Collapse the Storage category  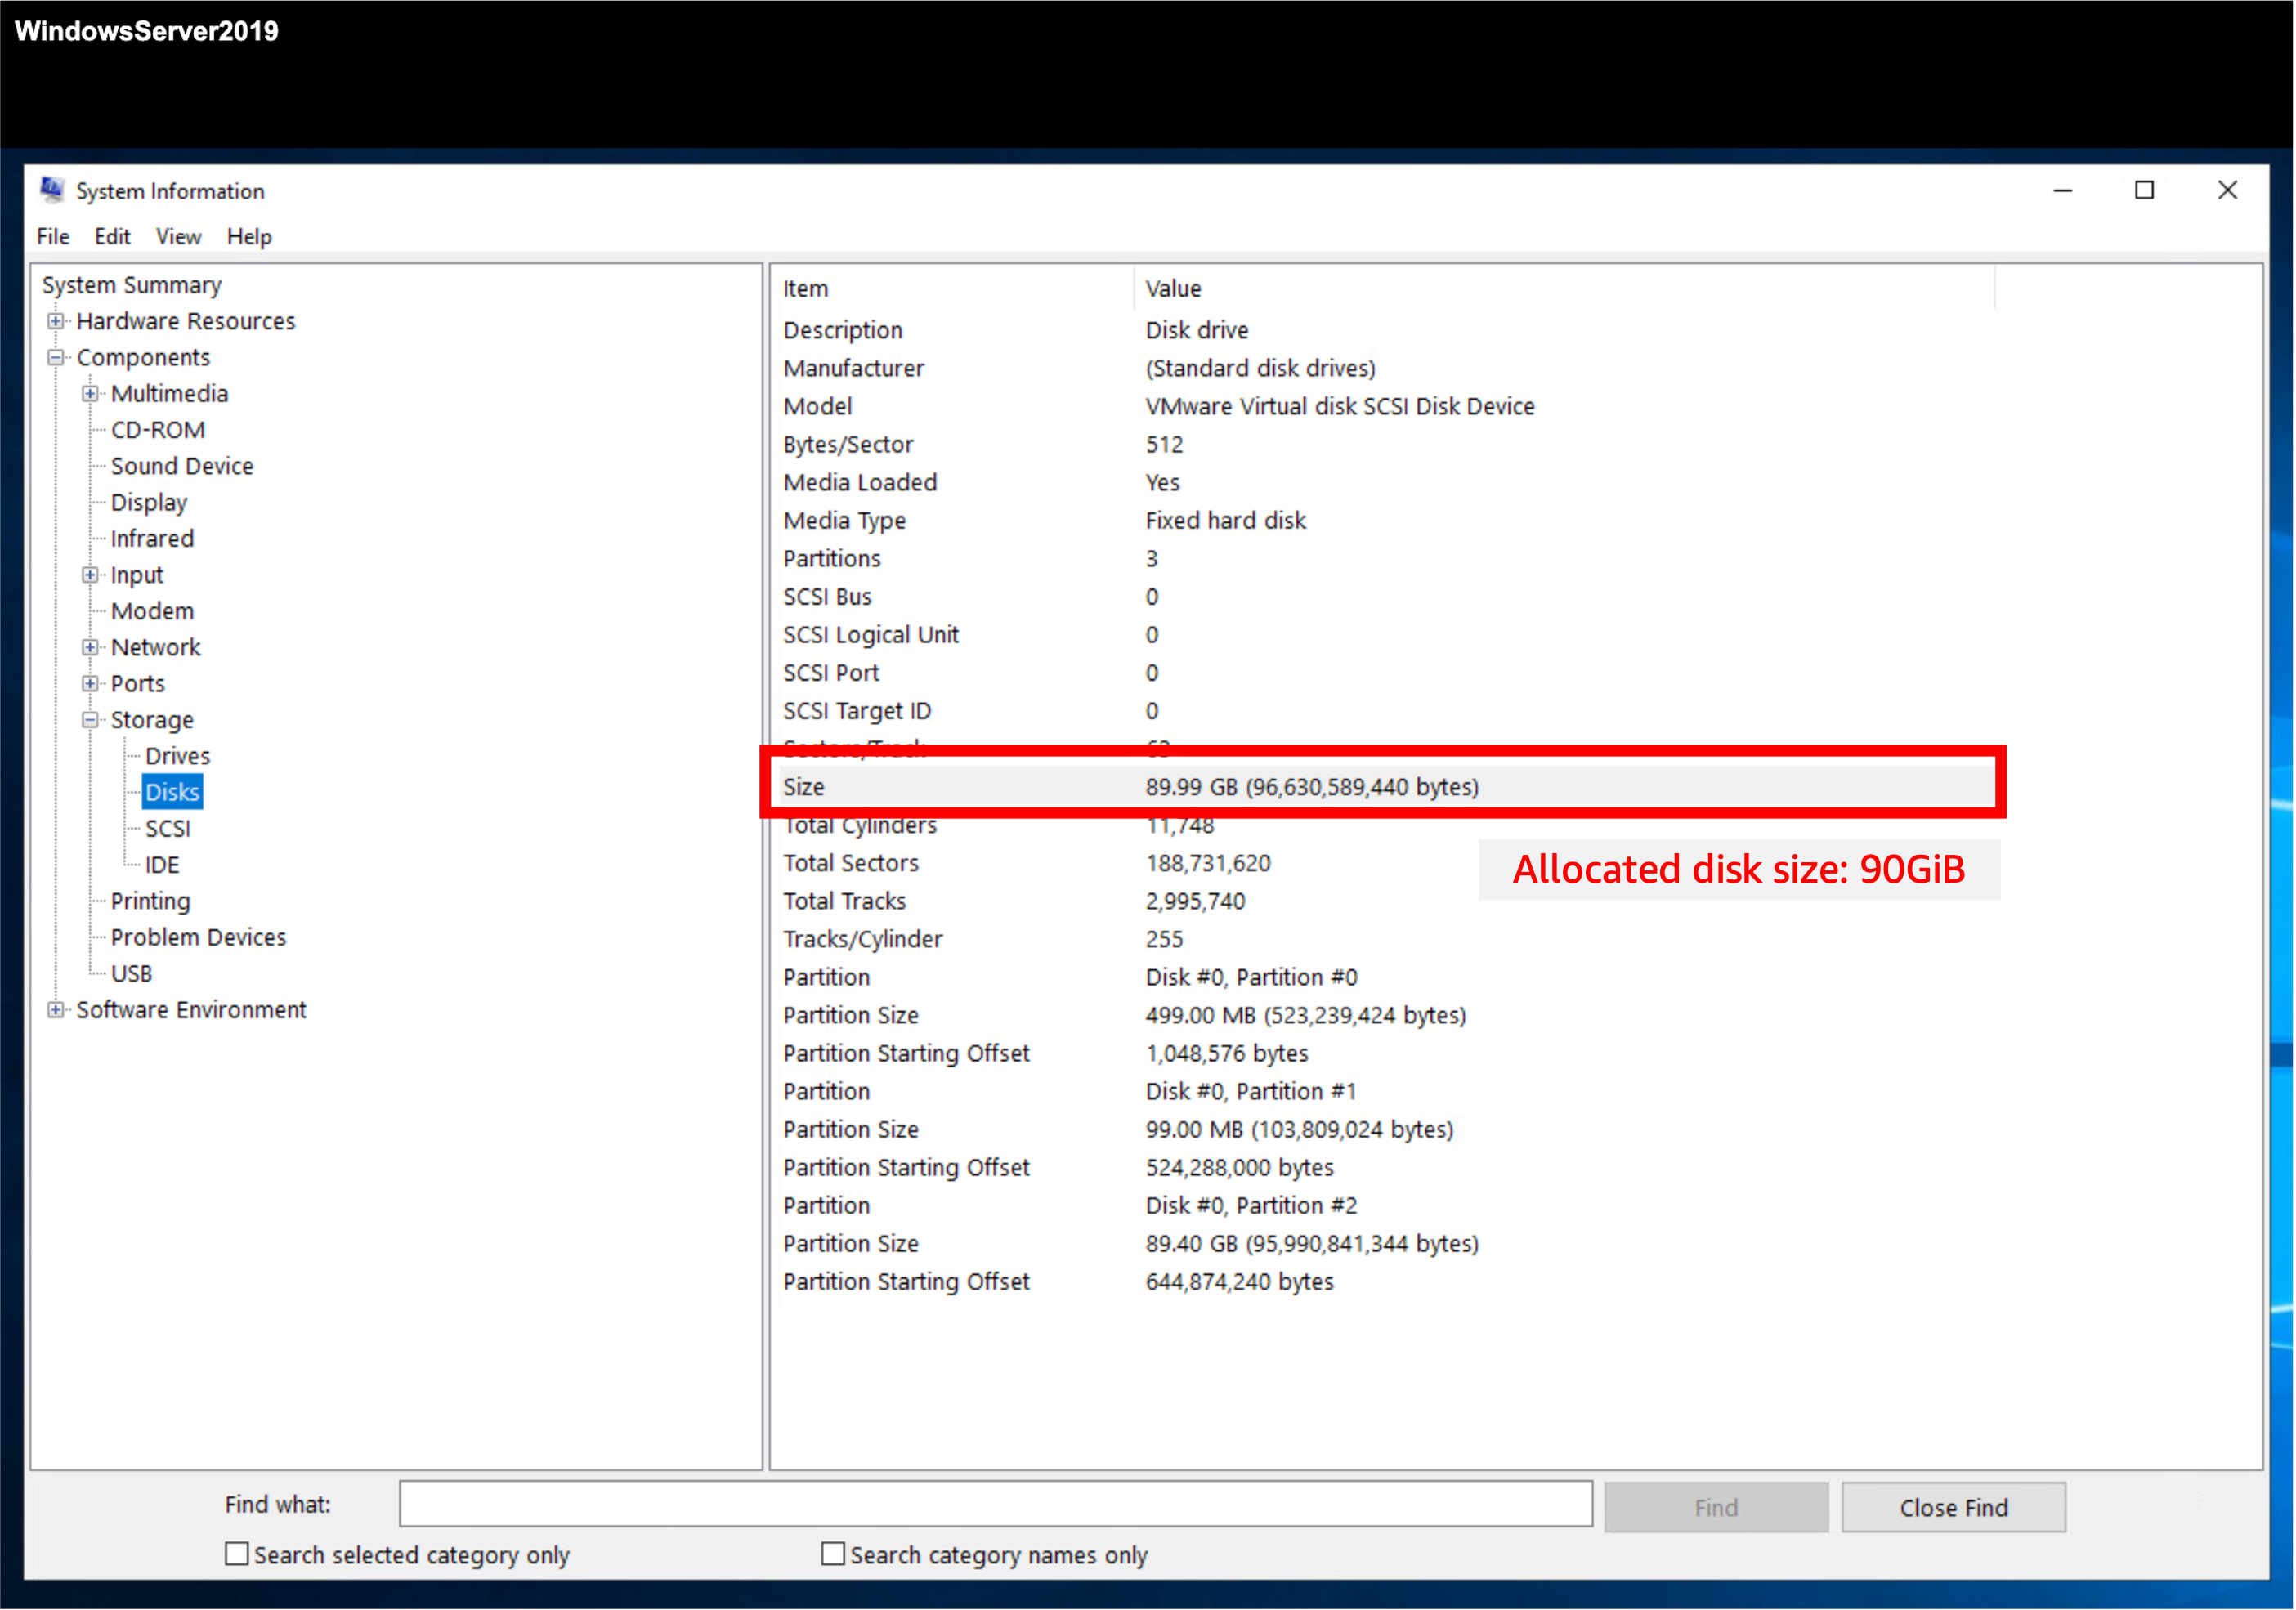(x=91, y=719)
